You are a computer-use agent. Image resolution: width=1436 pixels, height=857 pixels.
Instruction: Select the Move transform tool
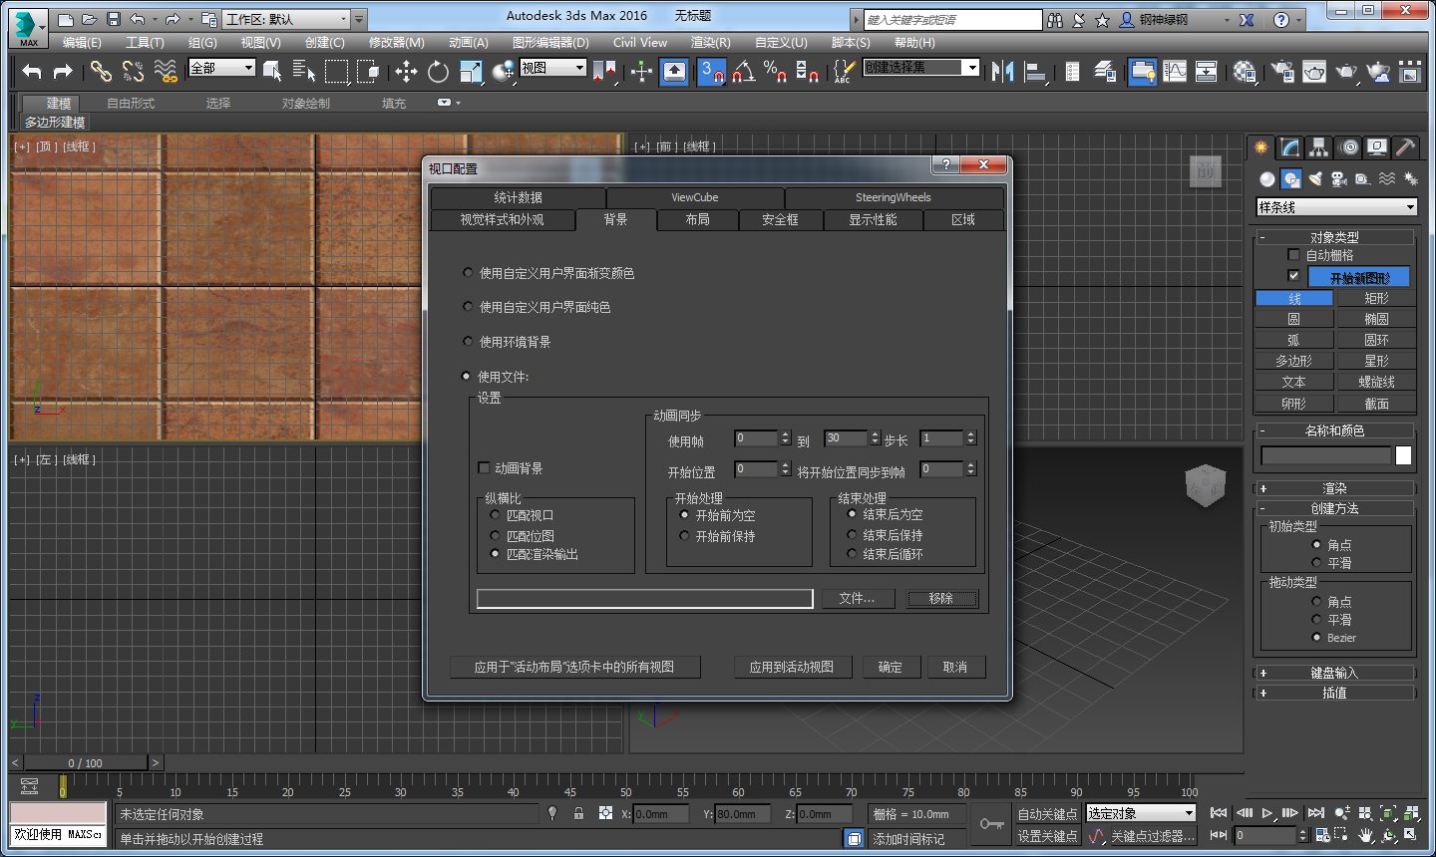[x=406, y=71]
